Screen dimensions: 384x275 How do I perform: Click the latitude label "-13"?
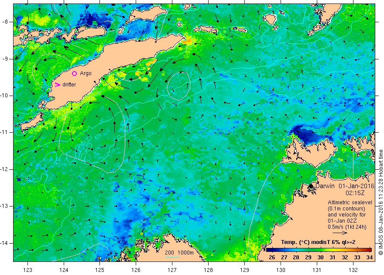pyautogui.click(x=5, y=206)
